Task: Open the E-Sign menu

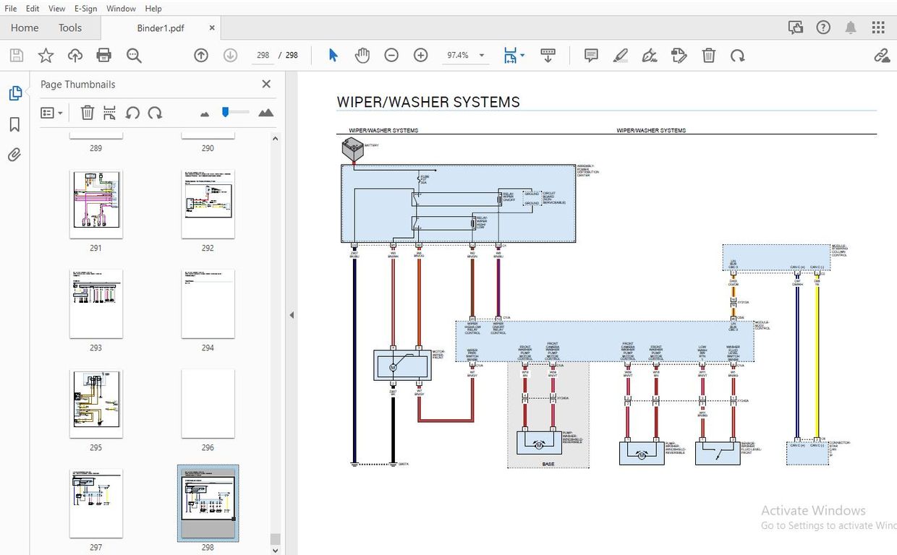Action: 85,9
